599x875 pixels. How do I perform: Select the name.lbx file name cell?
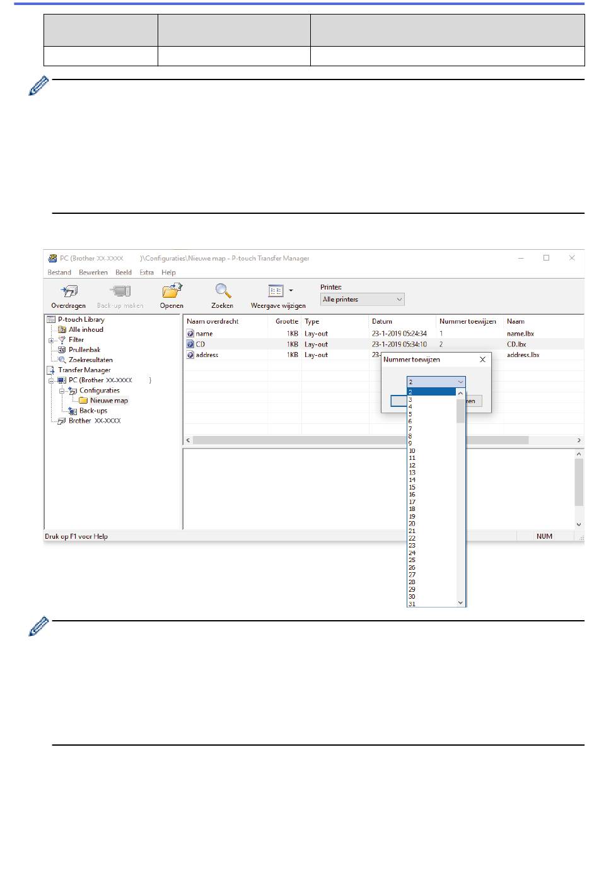520,334
